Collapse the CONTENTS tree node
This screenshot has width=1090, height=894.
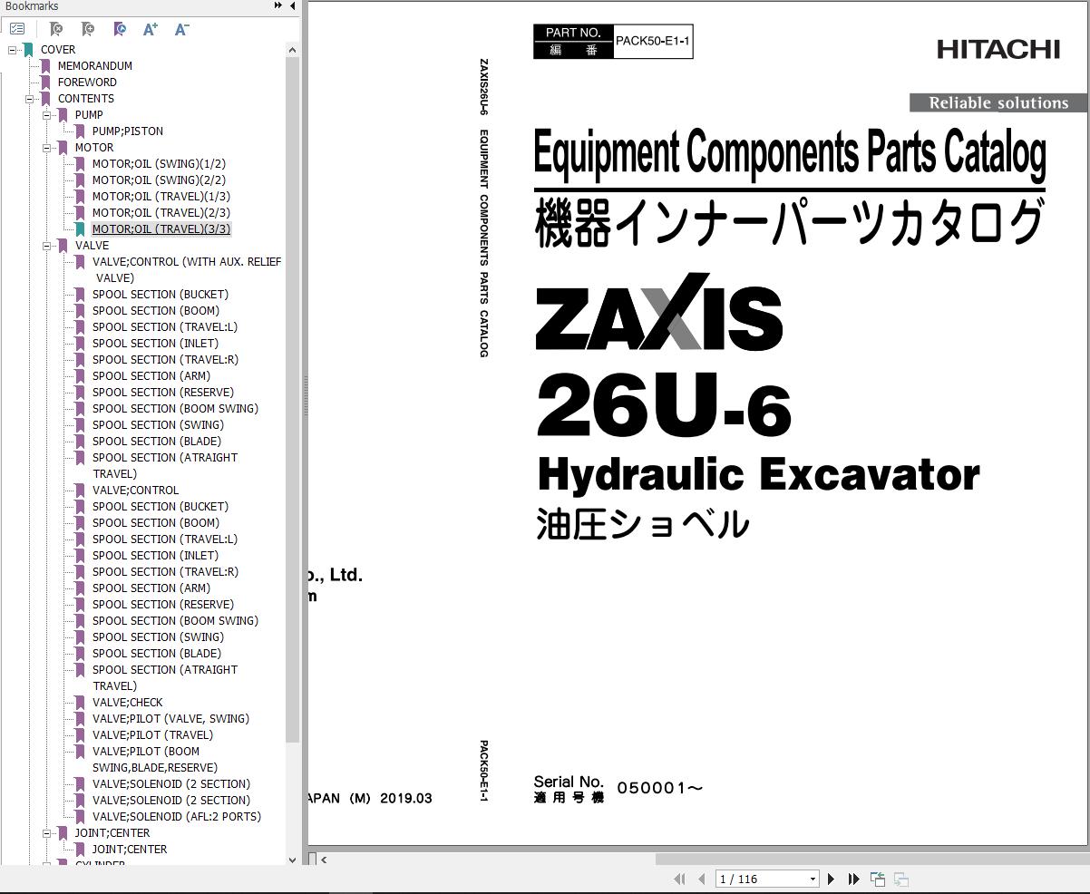coord(30,99)
